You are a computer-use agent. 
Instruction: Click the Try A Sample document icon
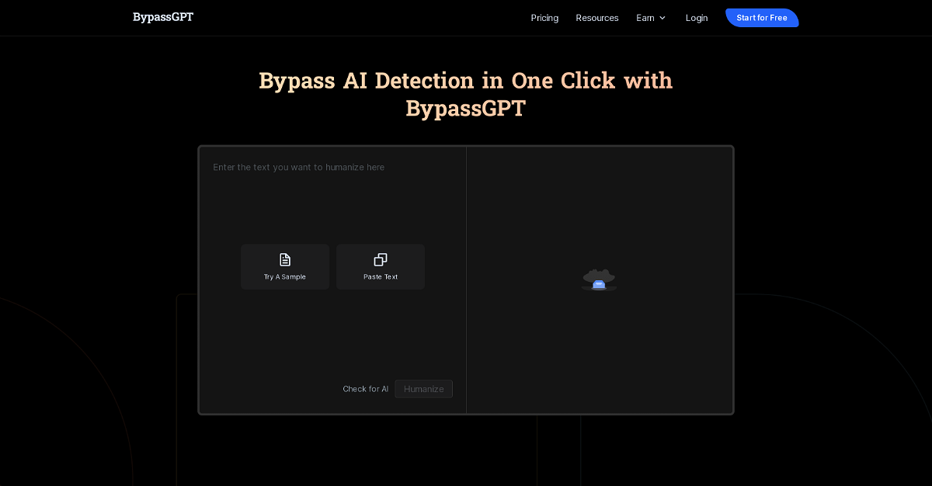pos(285,260)
